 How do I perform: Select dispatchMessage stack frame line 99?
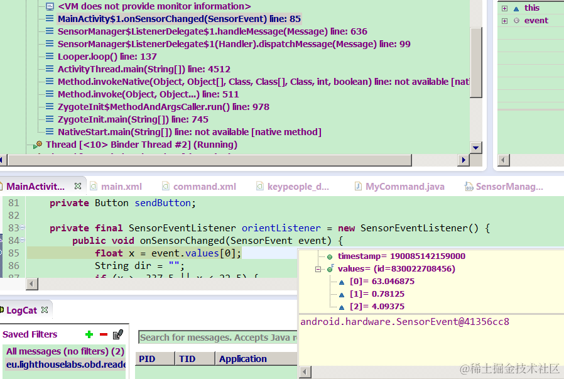click(x=234, y=44)
